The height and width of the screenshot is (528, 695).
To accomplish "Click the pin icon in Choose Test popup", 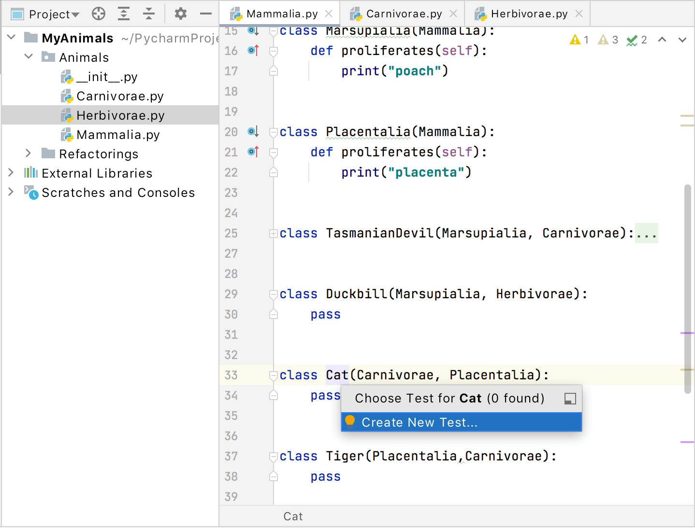I will point(570,399).
